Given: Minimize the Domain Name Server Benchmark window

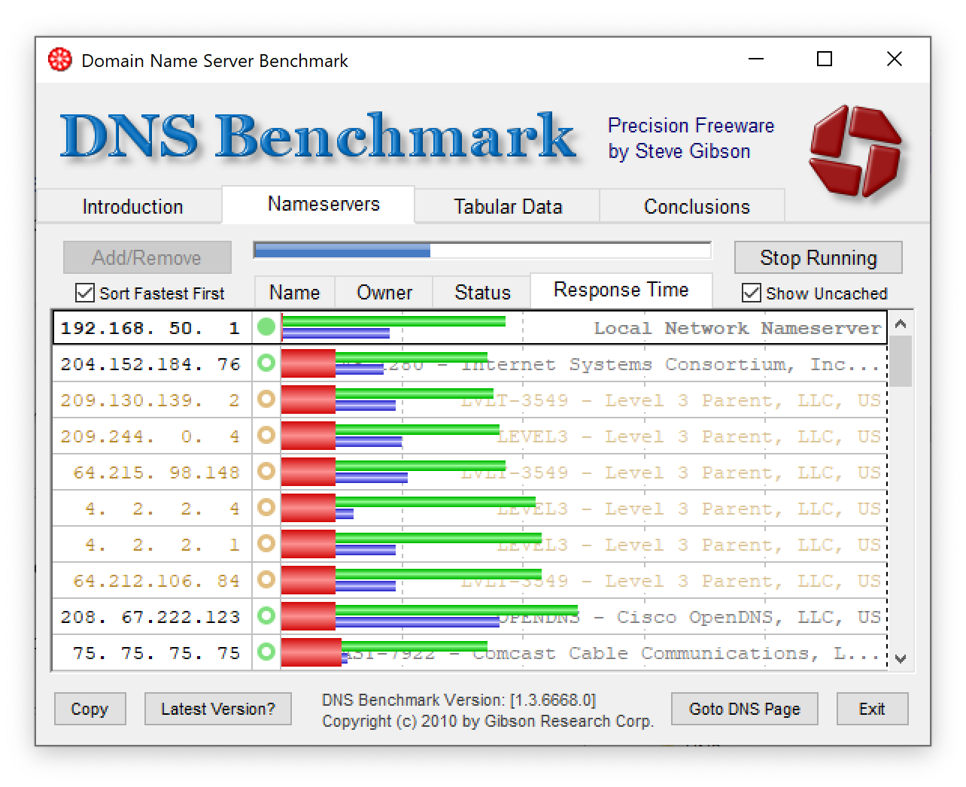Looking at the screenshot, I should pyautogui.click(x=756, y=59).
